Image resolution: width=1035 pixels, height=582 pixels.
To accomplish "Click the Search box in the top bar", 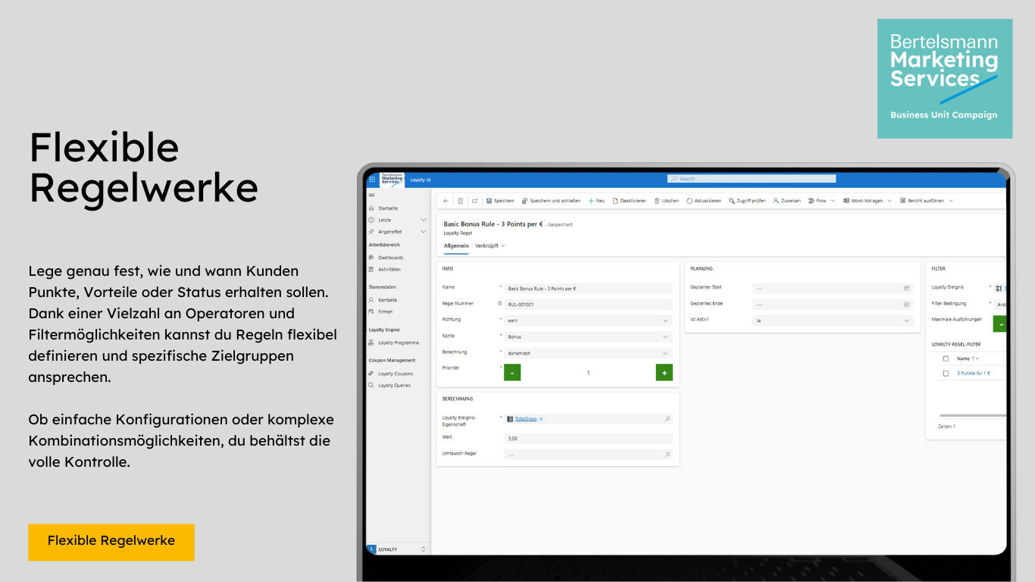I will (752, 179).
